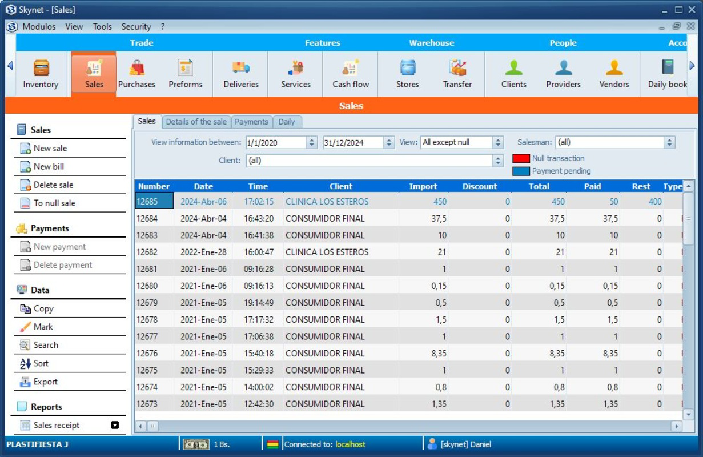This screenshot has width=703, height=457.
Task: Open the Purchases module
Action: (136, 74)
